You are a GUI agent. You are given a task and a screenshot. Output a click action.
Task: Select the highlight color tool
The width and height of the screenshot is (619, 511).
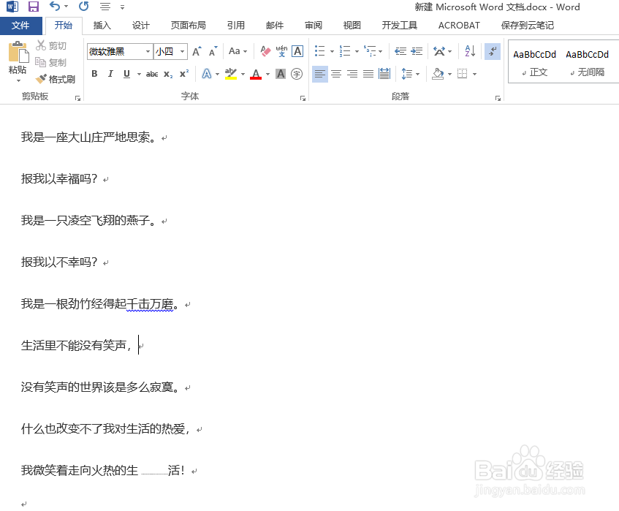click(x=232, y=74)
